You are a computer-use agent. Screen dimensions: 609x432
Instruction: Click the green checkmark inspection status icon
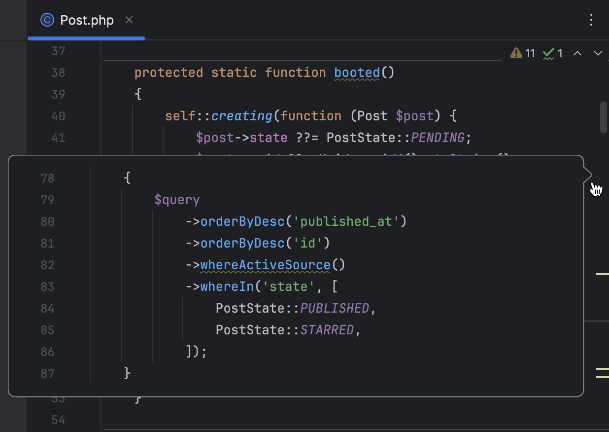pos(548,53)
